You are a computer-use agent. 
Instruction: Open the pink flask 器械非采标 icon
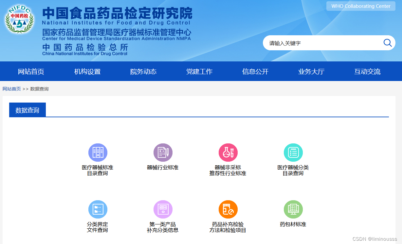[228, 153]
